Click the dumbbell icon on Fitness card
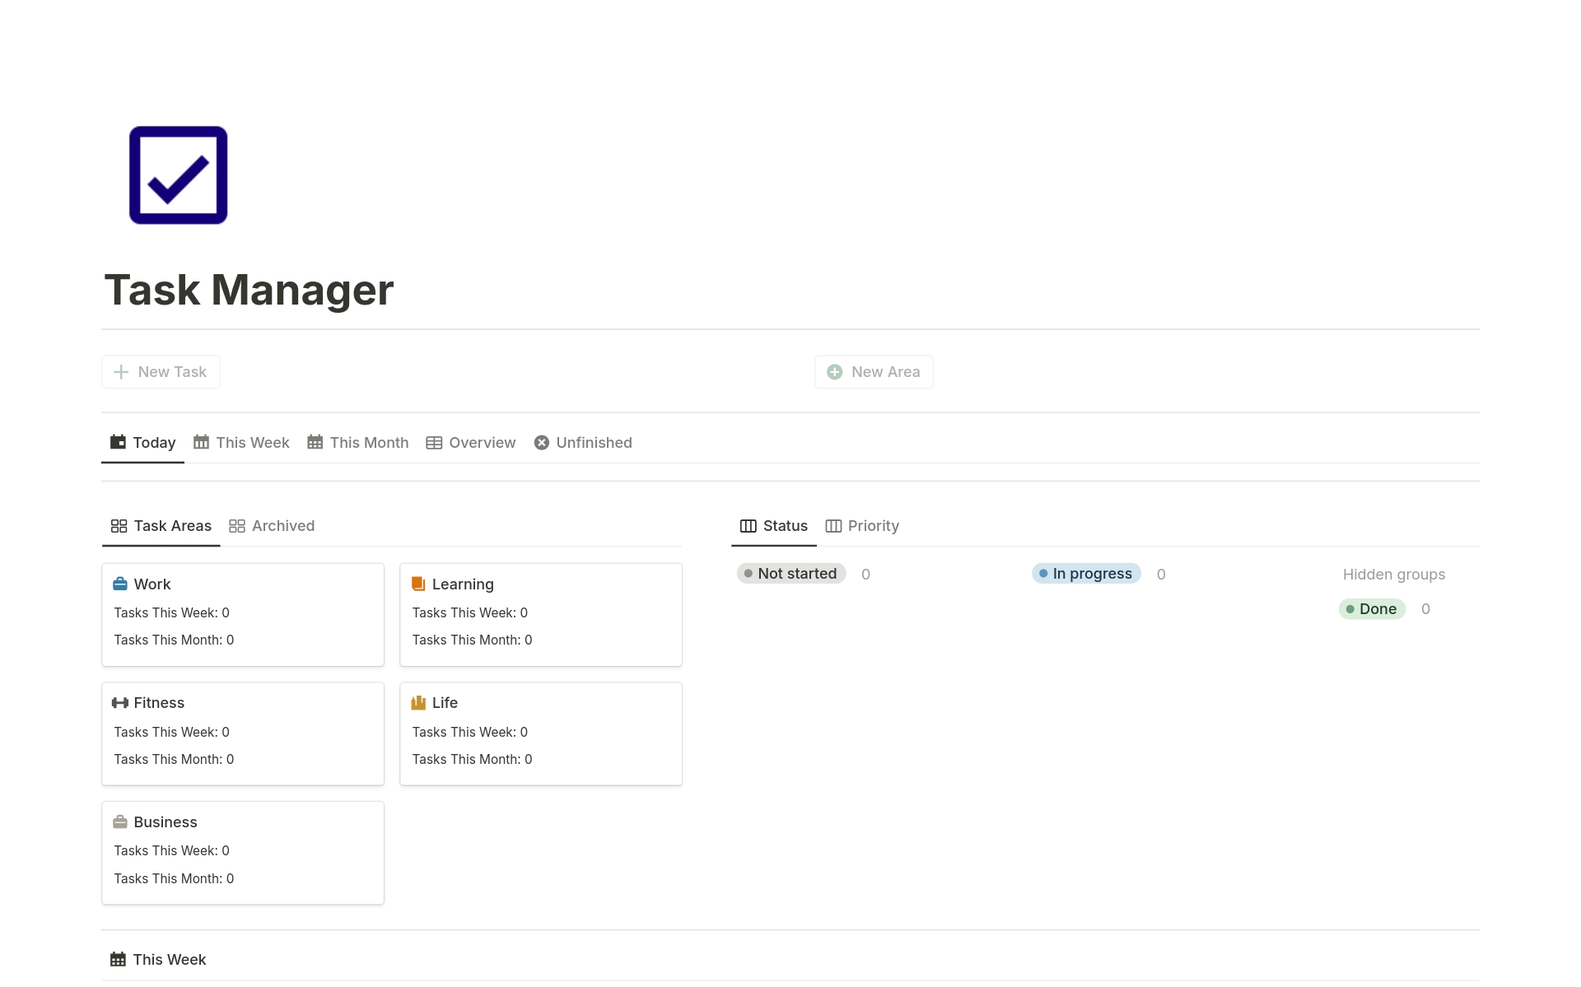The image size is (1581, 987). coord(120,702)
